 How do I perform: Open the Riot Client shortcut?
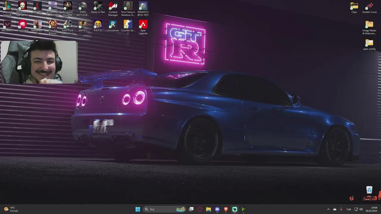[22, 26]
